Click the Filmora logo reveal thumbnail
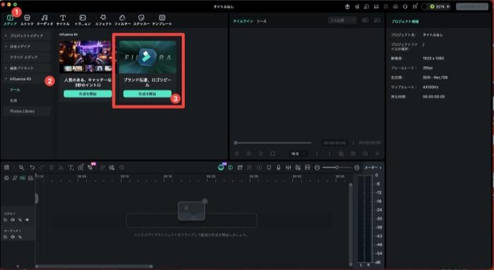Viewport: 494px width, 270px height. pyautogui.click(x=147, y=57)
